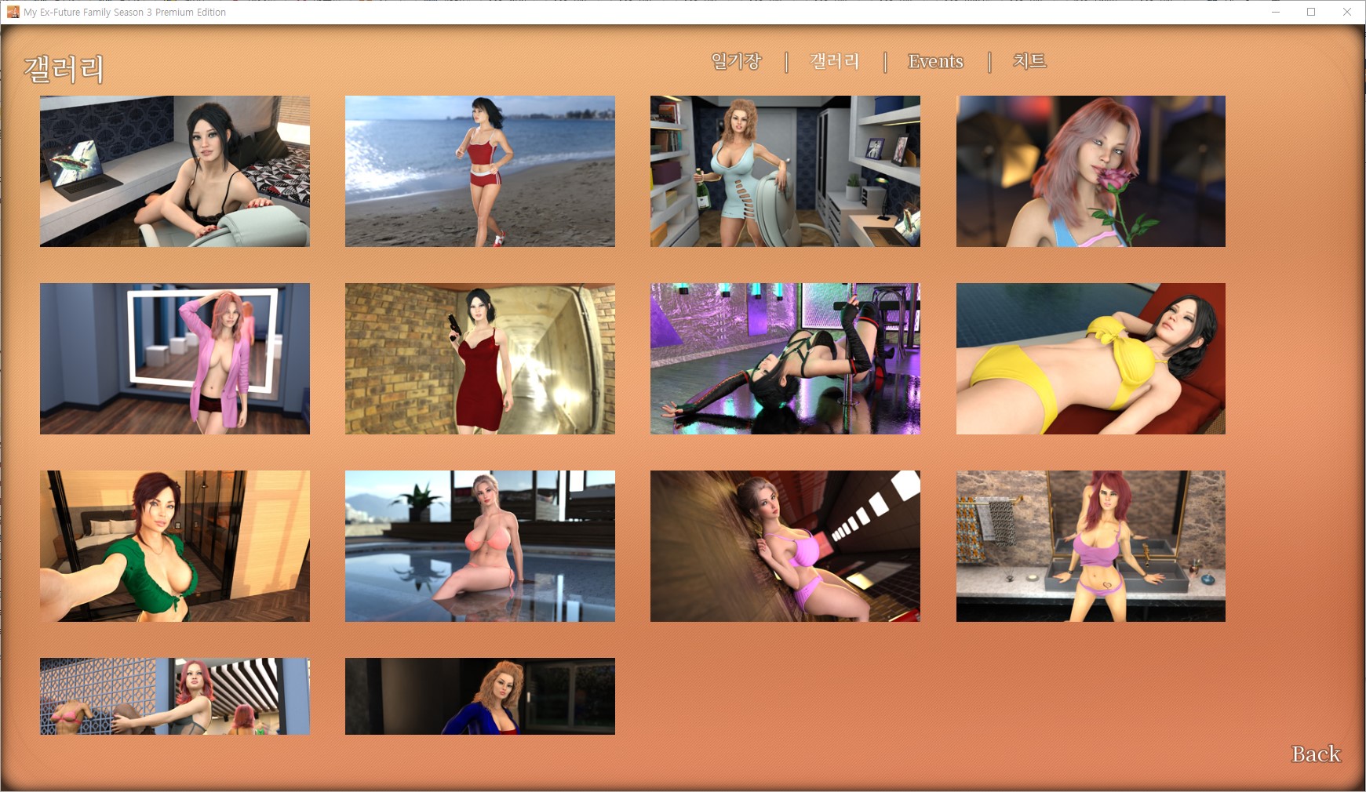This screenshot has height=792, width=1366.
Task: Open the laptop desk scene thumbnail
Action: click(175, 172)
